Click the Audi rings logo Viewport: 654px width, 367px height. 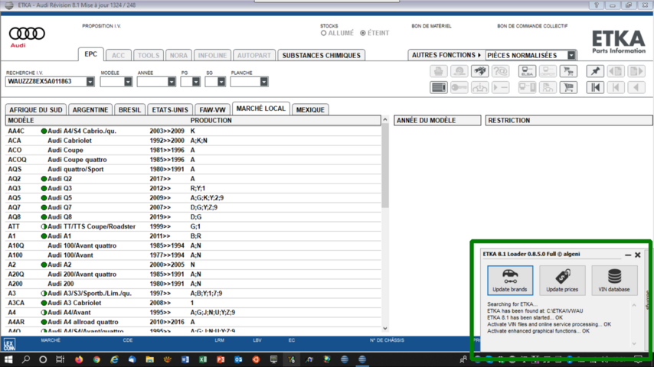point(27,34)
